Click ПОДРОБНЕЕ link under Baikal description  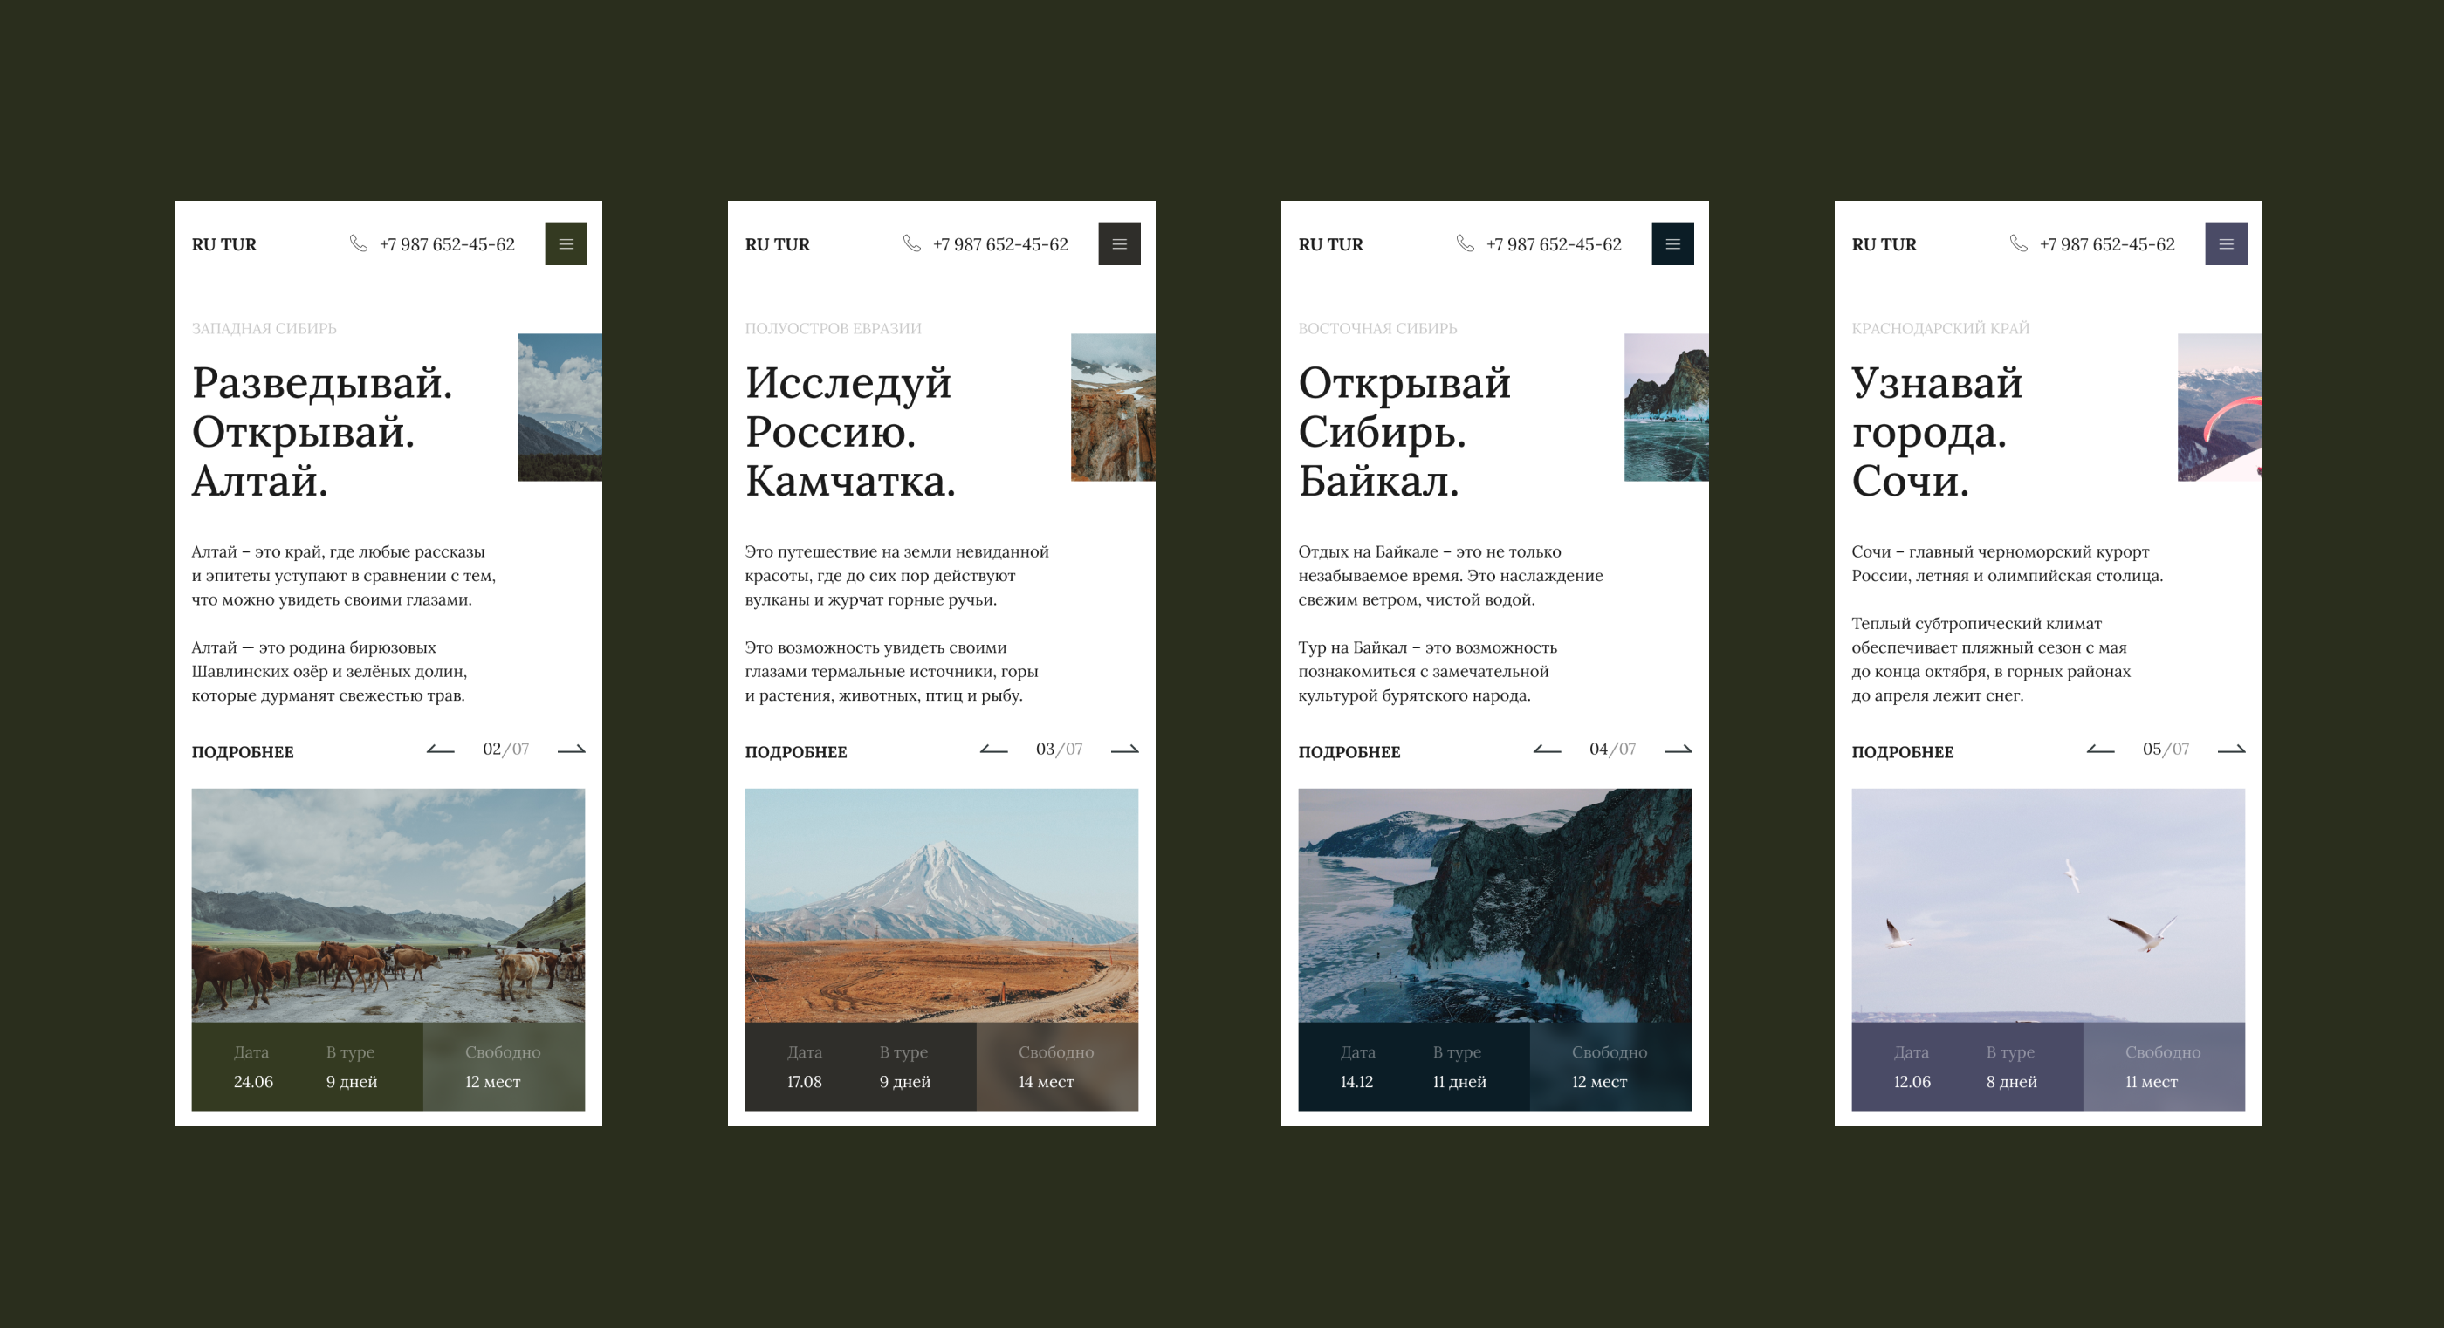pyautogui.click(x=1349, y=752)
